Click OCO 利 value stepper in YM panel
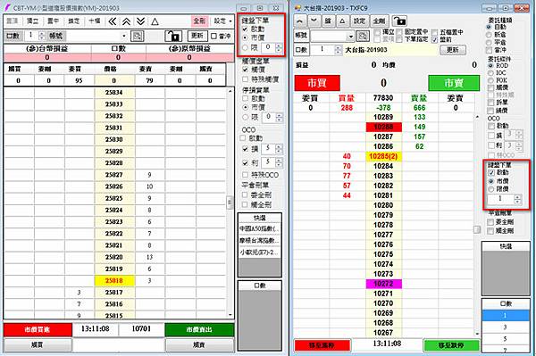 tap(279, 162)
